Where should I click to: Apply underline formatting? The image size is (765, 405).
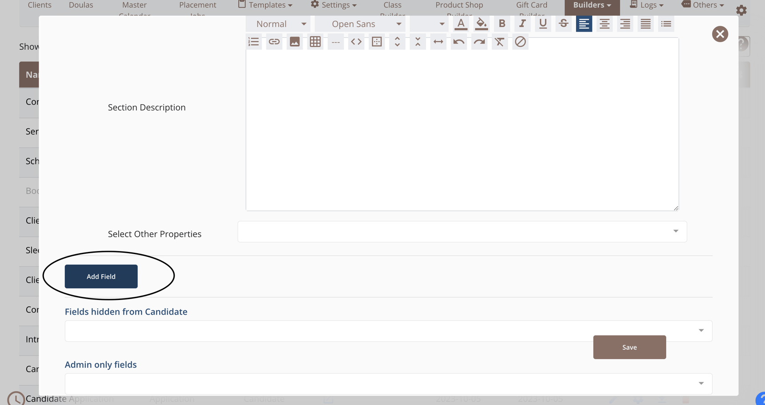[x=543, y=24]
